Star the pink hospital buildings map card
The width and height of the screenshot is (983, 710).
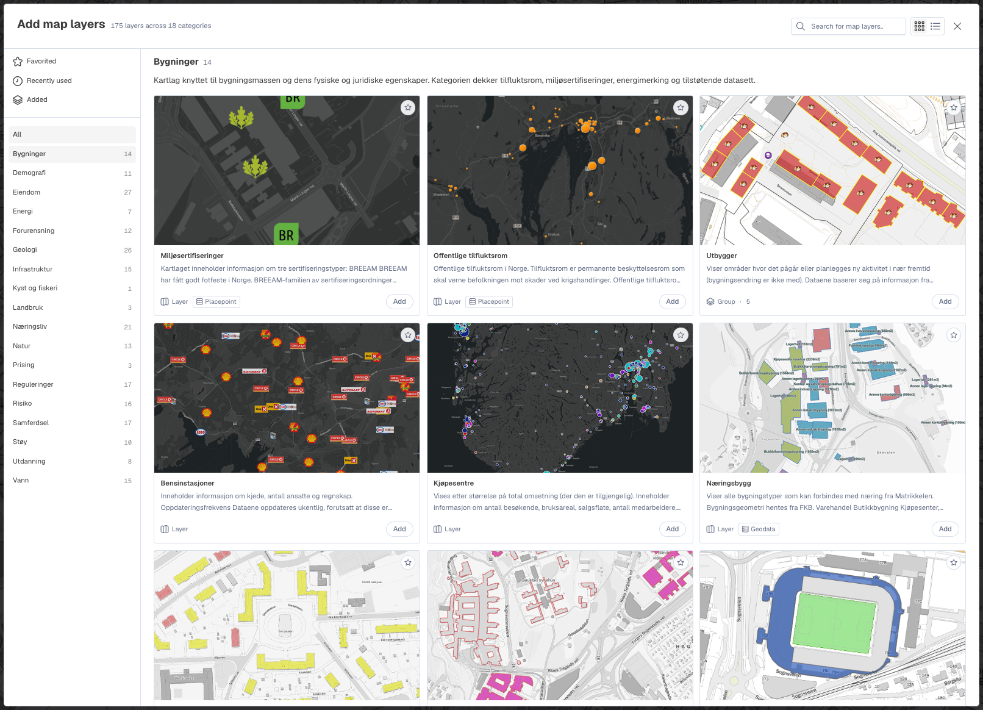coord(681,562)
